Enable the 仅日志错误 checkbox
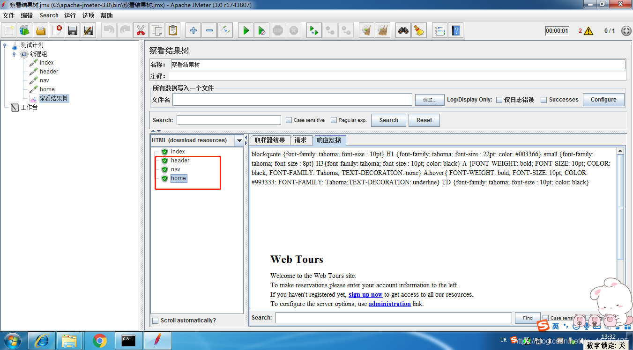The width and height of the screenshot is (633, 350). click(x=499, y=100)
